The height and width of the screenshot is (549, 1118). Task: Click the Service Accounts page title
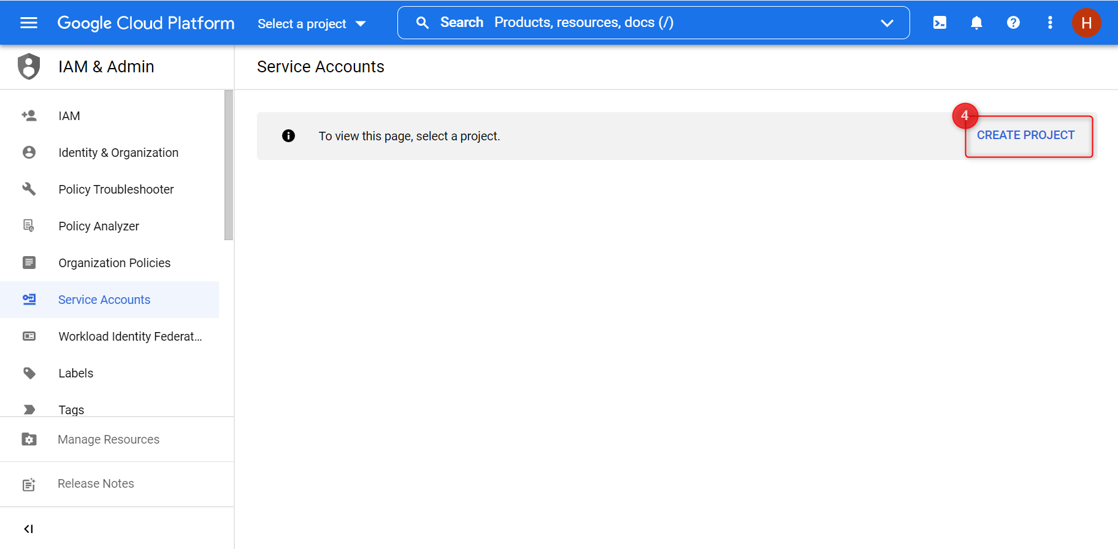click(x=321, y=66)
